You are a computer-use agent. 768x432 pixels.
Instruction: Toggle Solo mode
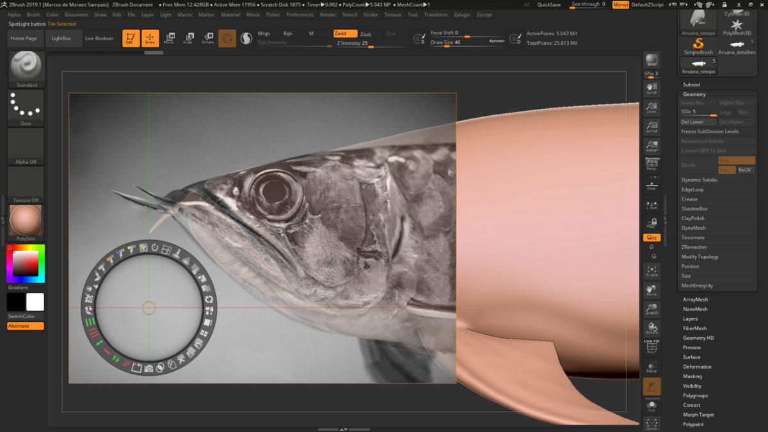coord(652,405)
